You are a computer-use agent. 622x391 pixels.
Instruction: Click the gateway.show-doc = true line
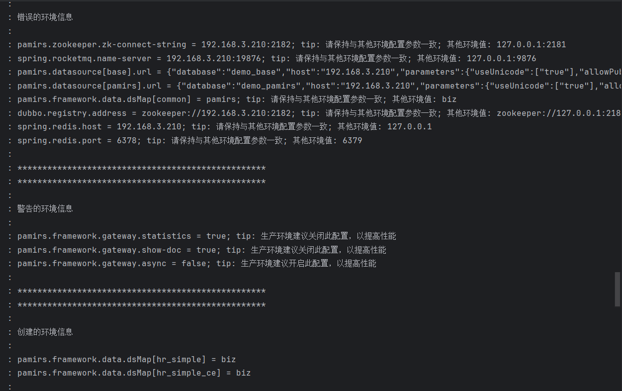click(201, 250)
